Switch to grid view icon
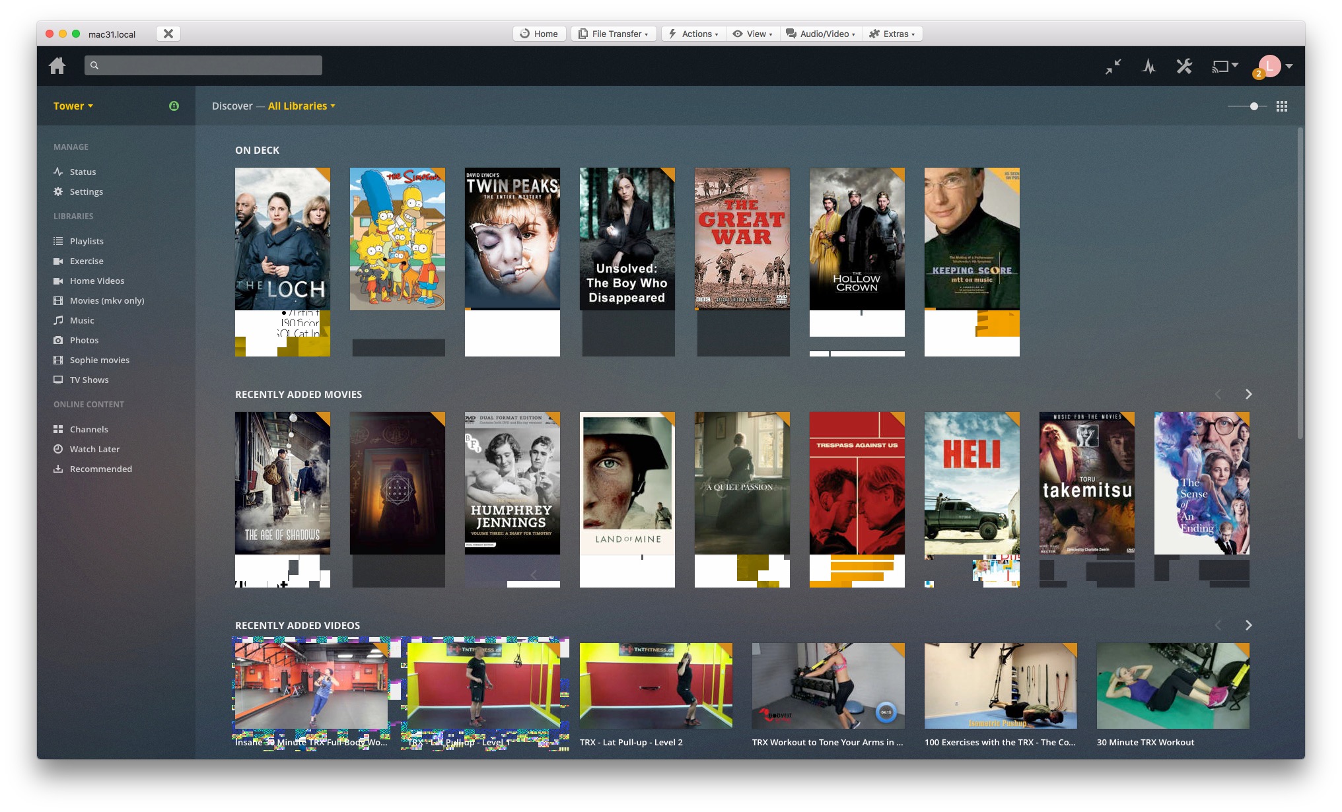This screenshot has width=1342, height=812. tap(1282, 106)
